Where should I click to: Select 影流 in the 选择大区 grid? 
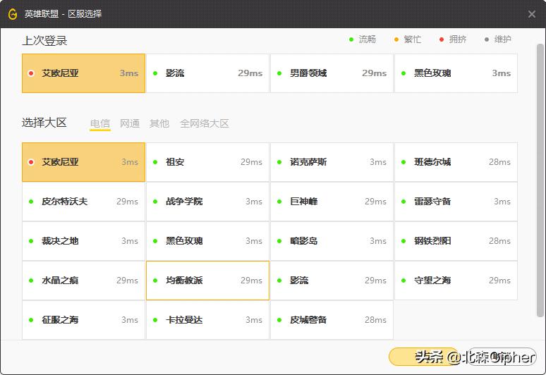(332, 281)
